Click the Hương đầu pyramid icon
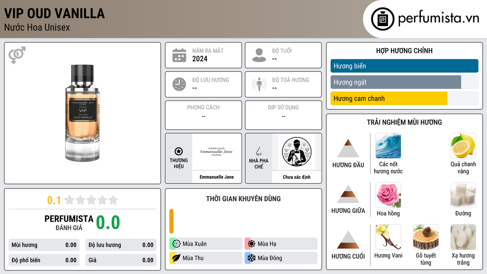Image resolution: width=487 pixels, height=274 pixels. tap(348, 148)
